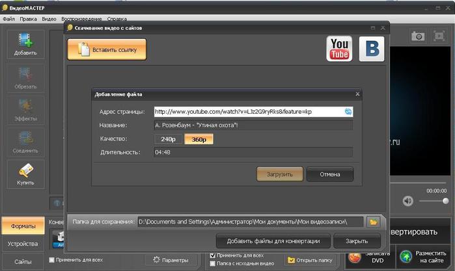Screen dimensions: 455x271
Task: Switch to fullscreen preview icon
Action: pos(439,36)
